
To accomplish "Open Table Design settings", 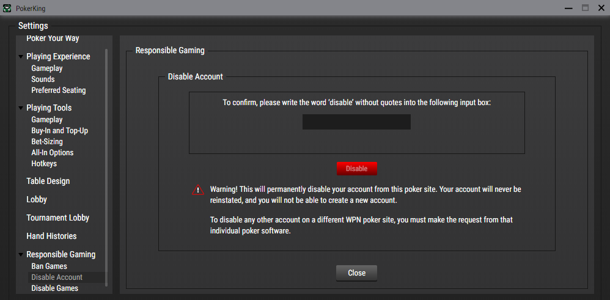I will pyautogui.click(x=48, y=181).
